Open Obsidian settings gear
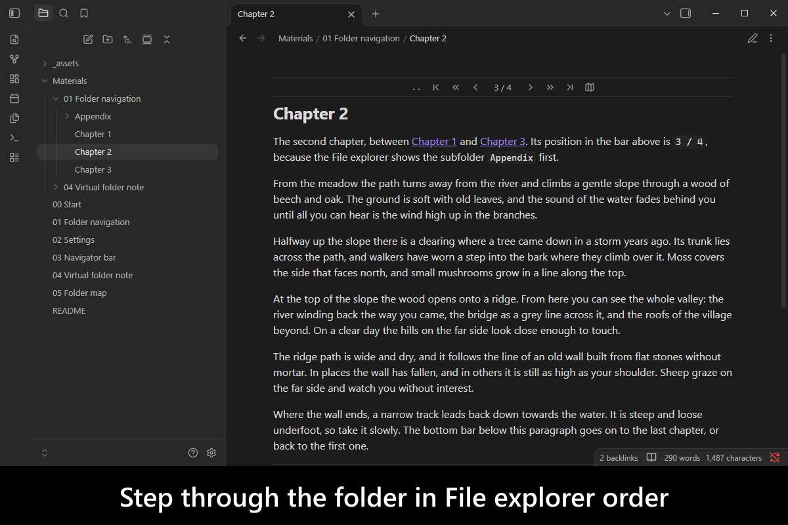The image size is (788, 525). (211, 453)
